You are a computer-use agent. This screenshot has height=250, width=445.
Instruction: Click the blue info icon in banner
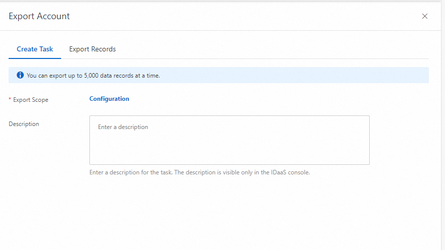click(x=20, y=75)
